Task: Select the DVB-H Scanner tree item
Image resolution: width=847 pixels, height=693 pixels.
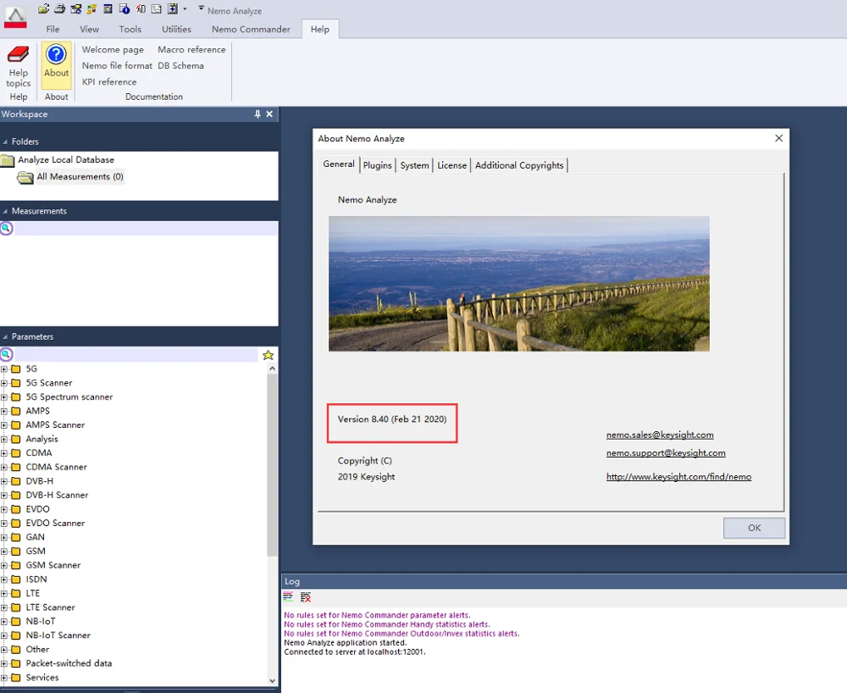Action: coord(57,496)
